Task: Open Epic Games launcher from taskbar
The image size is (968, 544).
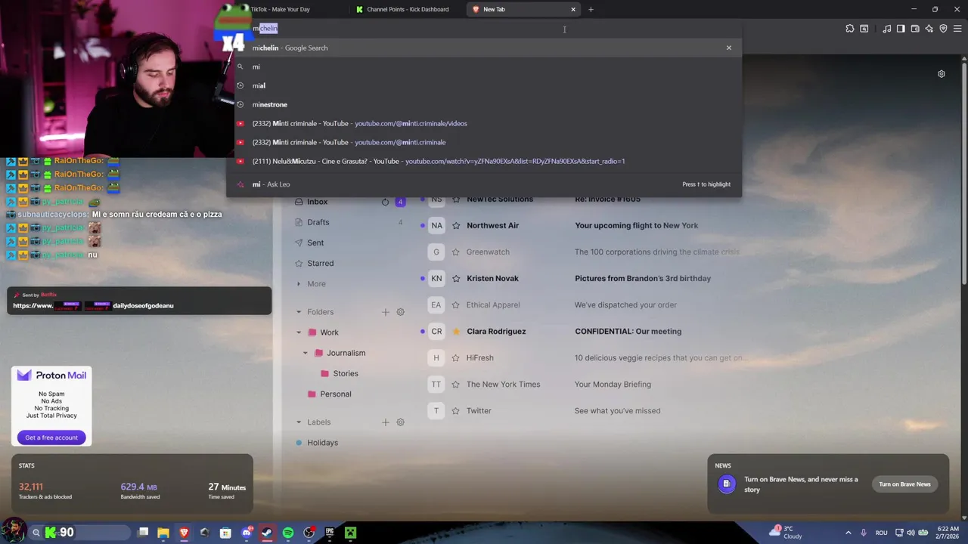Action: tap(330, 533)
